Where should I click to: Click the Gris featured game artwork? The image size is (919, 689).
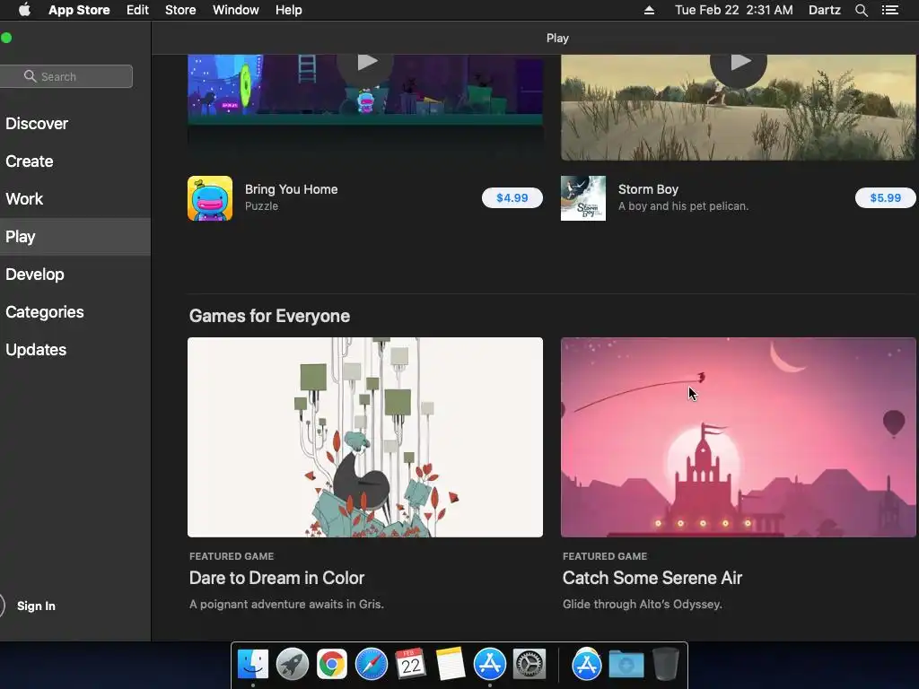365,437
